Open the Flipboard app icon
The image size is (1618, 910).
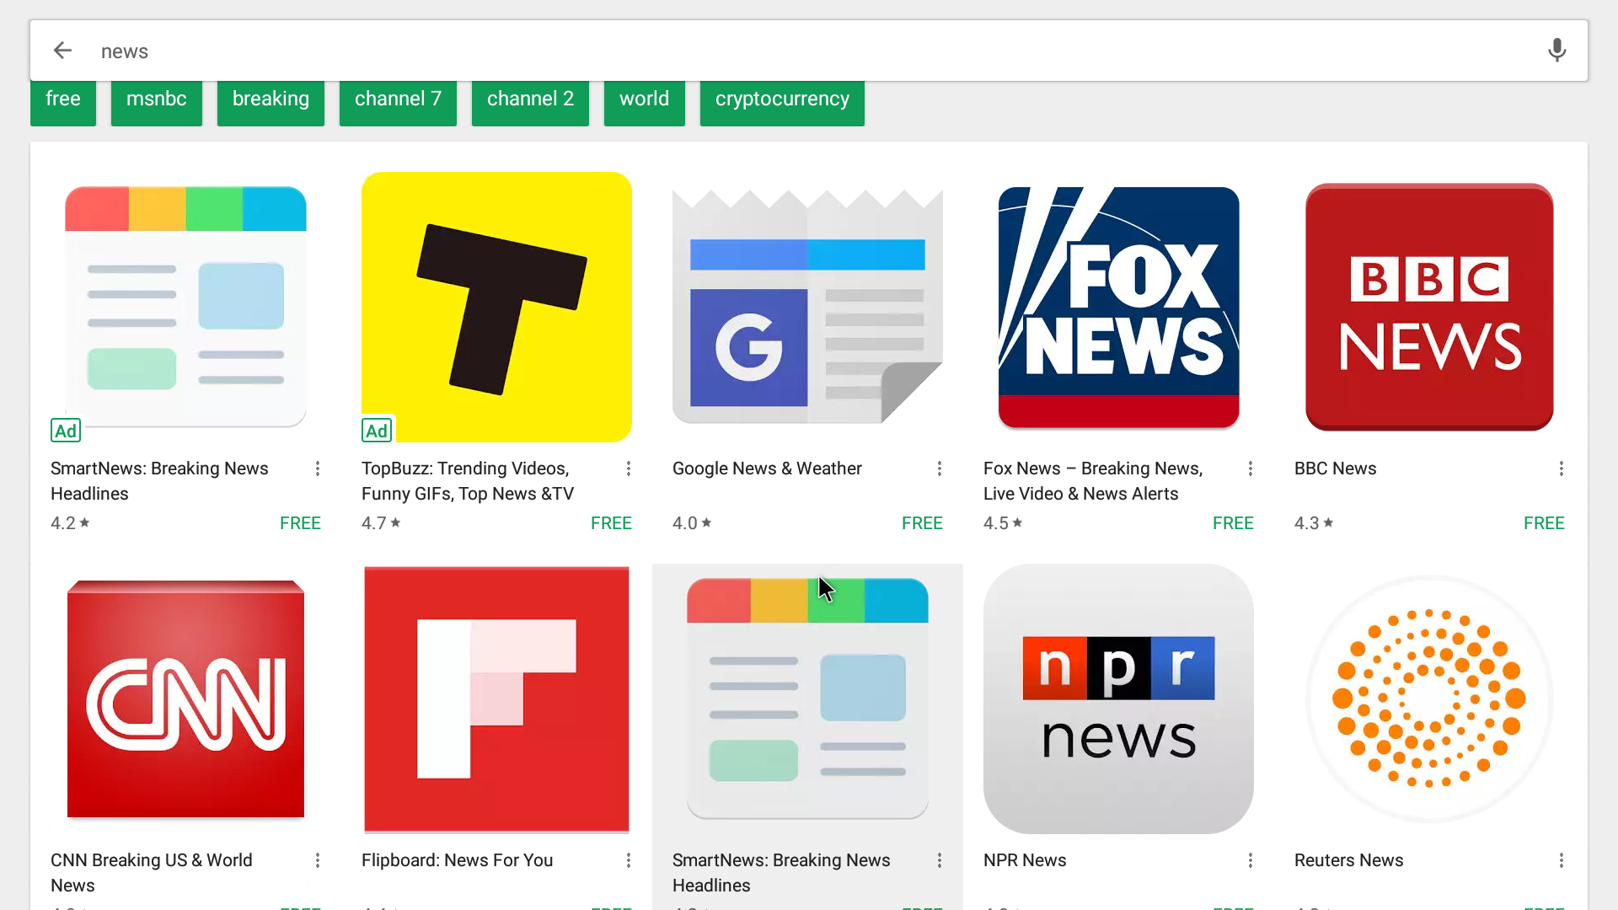(496, 699)
